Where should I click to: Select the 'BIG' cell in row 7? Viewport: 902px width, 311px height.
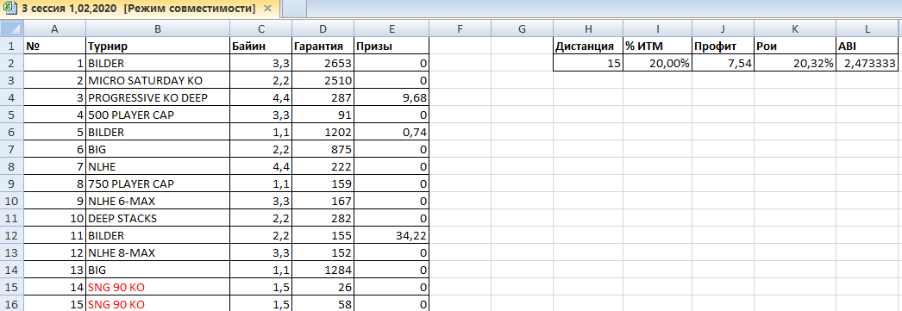[x=158, y=149]
